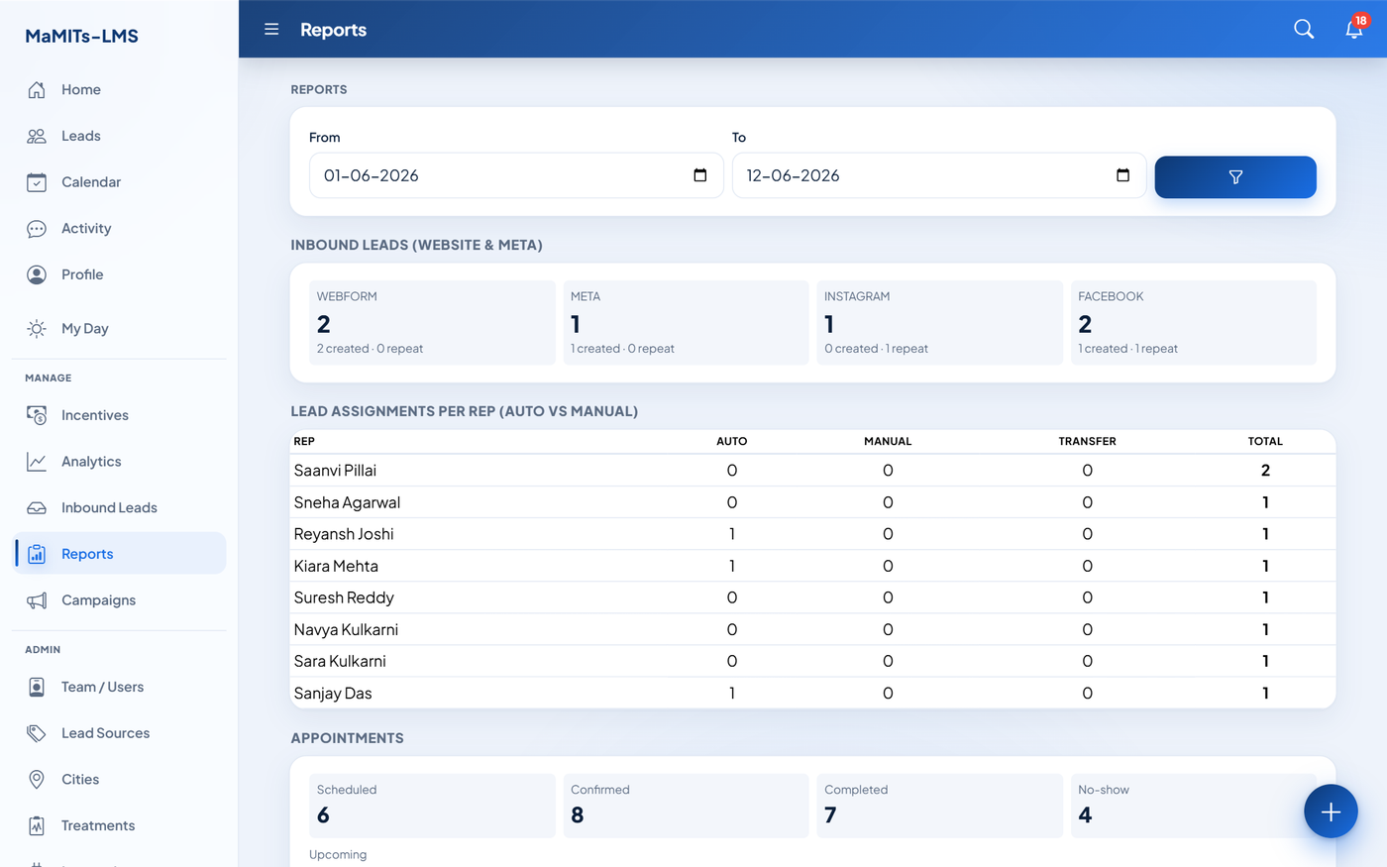Click rep name Sneha Agarwal
This screenshot has width=1387, height=867.
[347, 502]
